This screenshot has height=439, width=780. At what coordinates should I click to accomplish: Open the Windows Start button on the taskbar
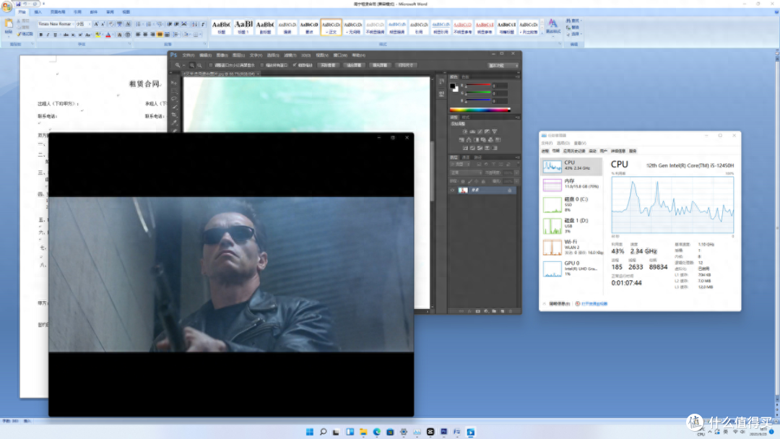pyautogui.click(x=309, y=432)
